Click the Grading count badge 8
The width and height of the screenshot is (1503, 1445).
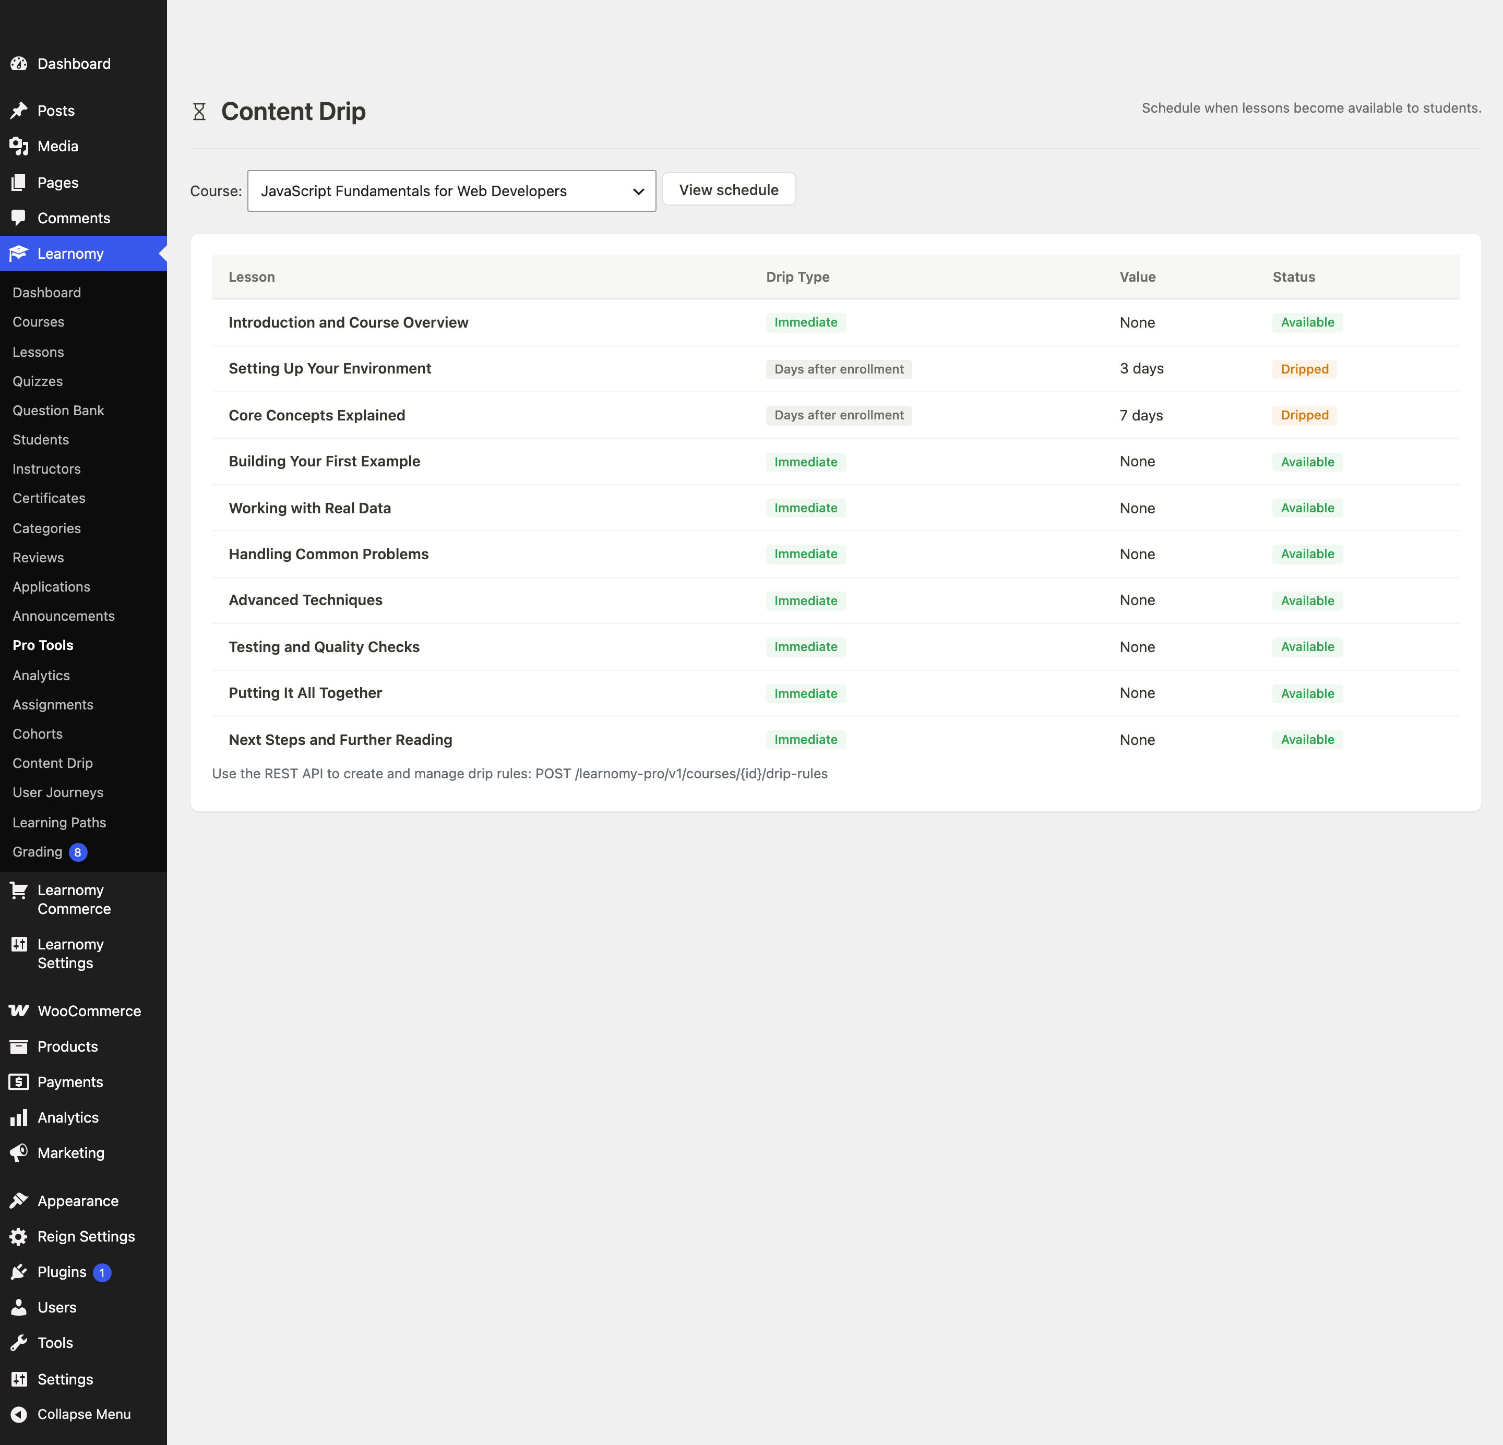coord(77,852)
